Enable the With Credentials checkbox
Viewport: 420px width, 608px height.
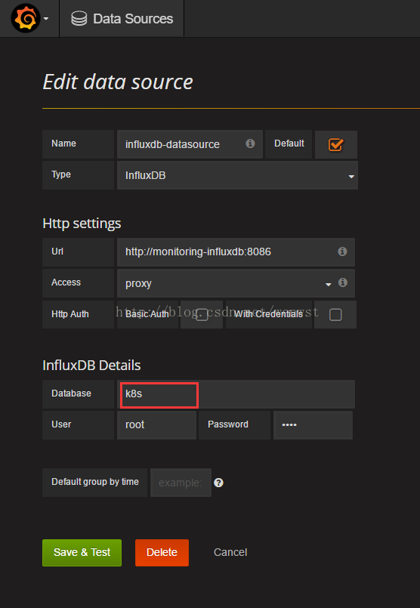(335, 314)
